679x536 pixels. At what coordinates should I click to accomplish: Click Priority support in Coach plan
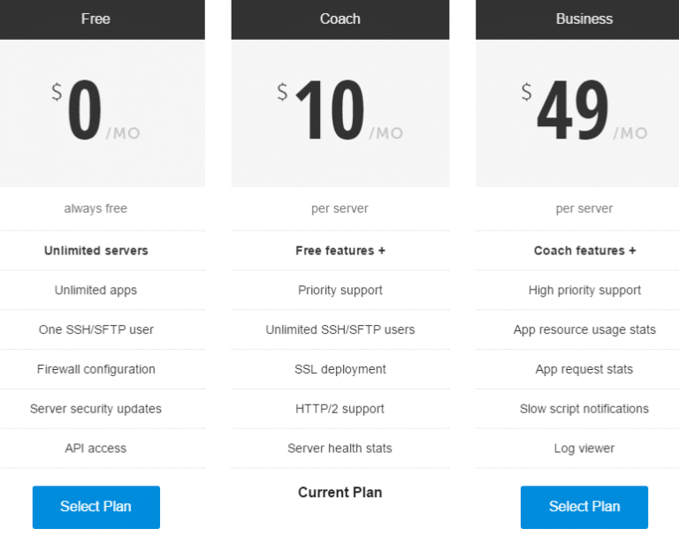[x=339, y=291]
